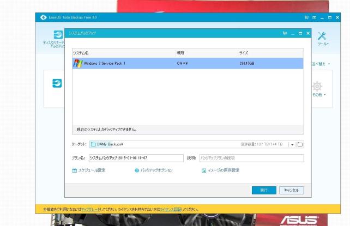The image size is (350, 226).
Task: Click the Windows 7 flag icon in system row
Action: [x=77, y=64]
